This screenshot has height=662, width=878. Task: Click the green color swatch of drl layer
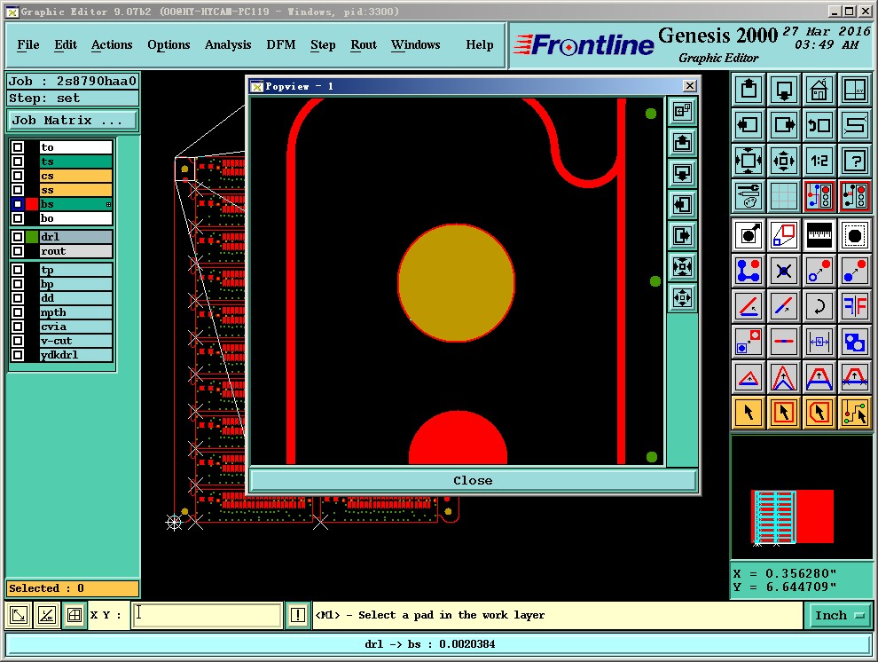pyautogui.click(x=31, y=237)
